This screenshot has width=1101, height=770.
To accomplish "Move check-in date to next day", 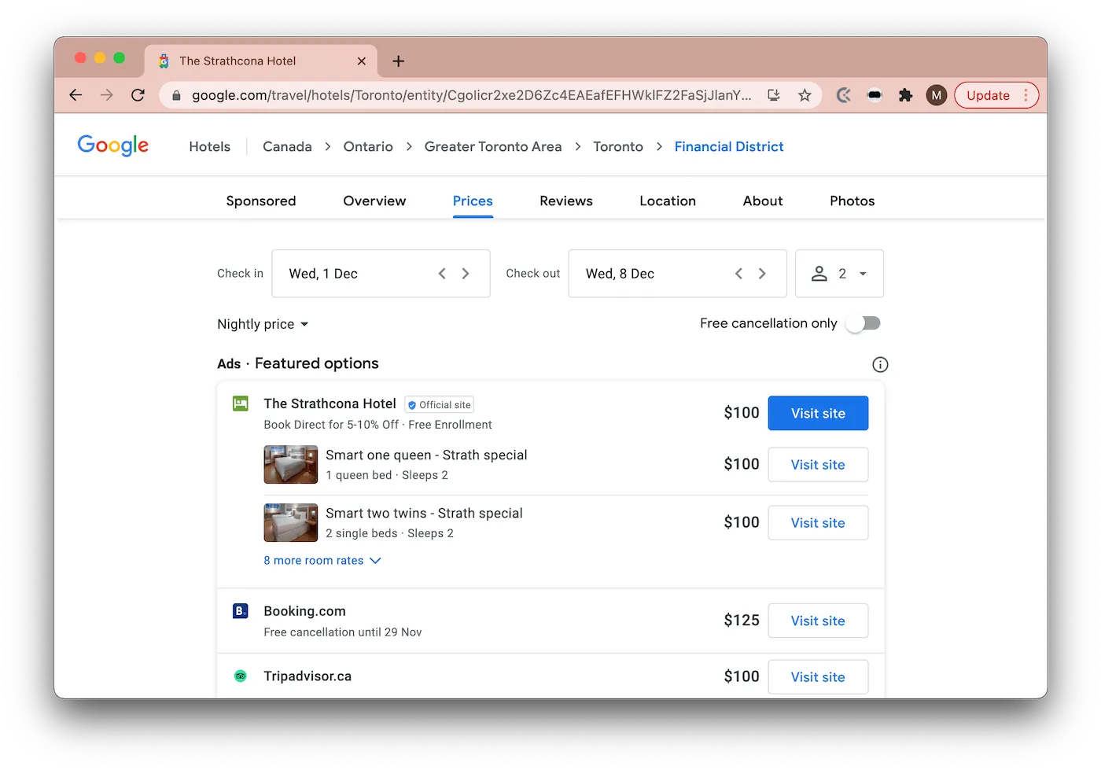I will (x=466, y=274).
